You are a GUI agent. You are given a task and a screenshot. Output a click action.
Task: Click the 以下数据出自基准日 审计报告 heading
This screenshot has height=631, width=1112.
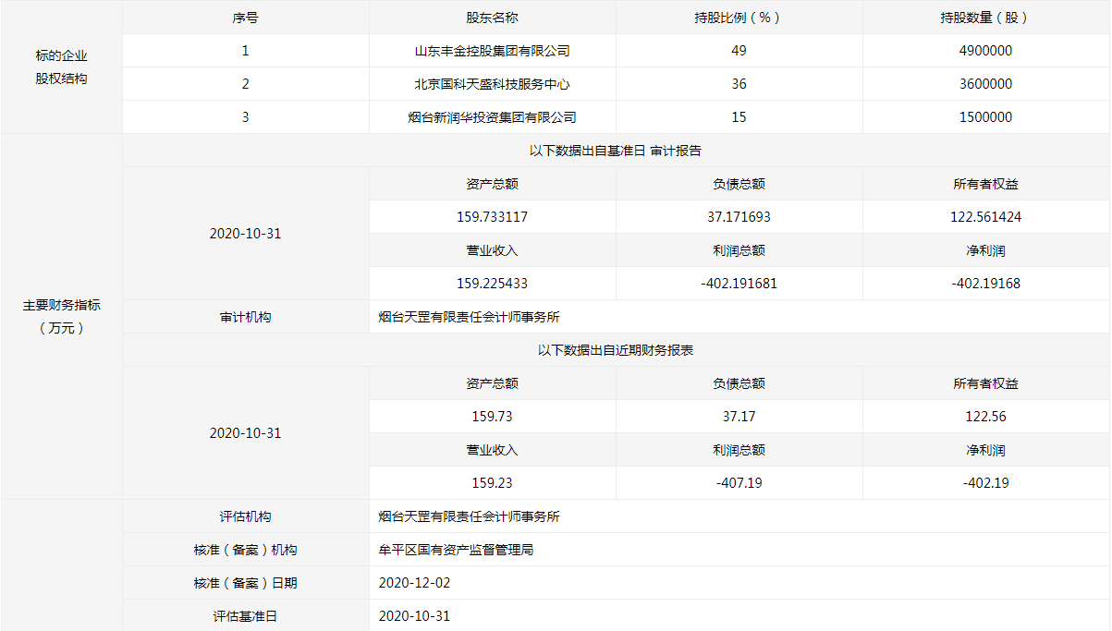pos(616,151)
